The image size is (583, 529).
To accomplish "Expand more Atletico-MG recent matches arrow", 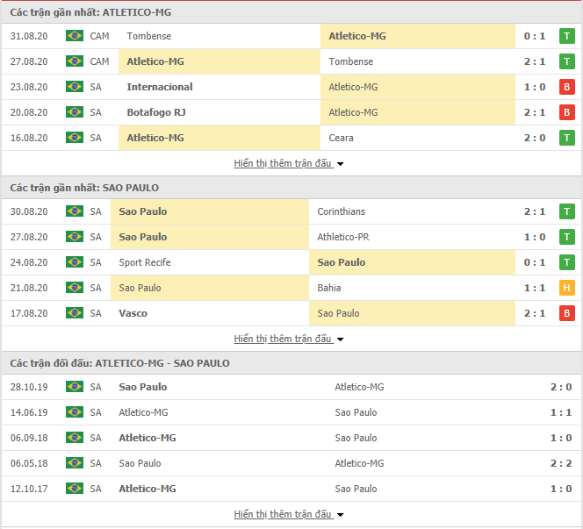I will point(341,164).
